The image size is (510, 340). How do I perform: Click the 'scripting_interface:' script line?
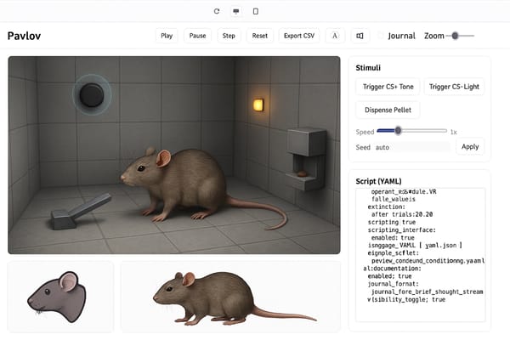[402, 230]
